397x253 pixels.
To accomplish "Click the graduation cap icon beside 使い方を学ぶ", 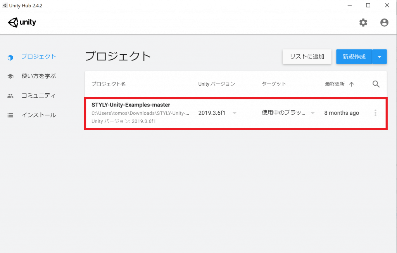I will [x=10, y=76].
